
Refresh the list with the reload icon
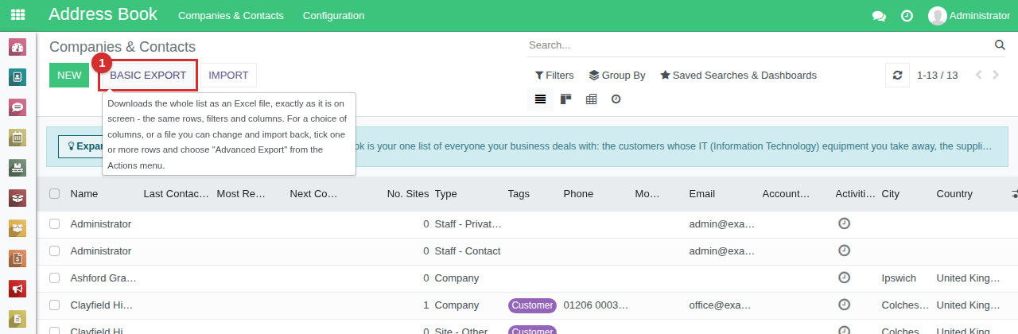[897, 76]
